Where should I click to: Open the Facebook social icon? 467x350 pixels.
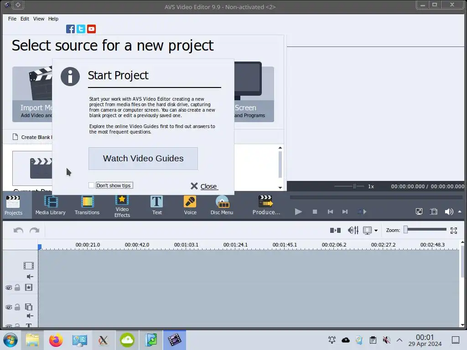(x=70, y=29)
